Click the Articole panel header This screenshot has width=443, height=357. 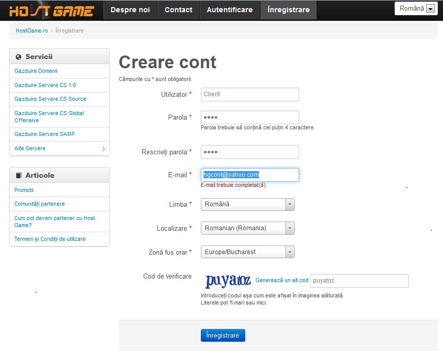tap(59, 175)
